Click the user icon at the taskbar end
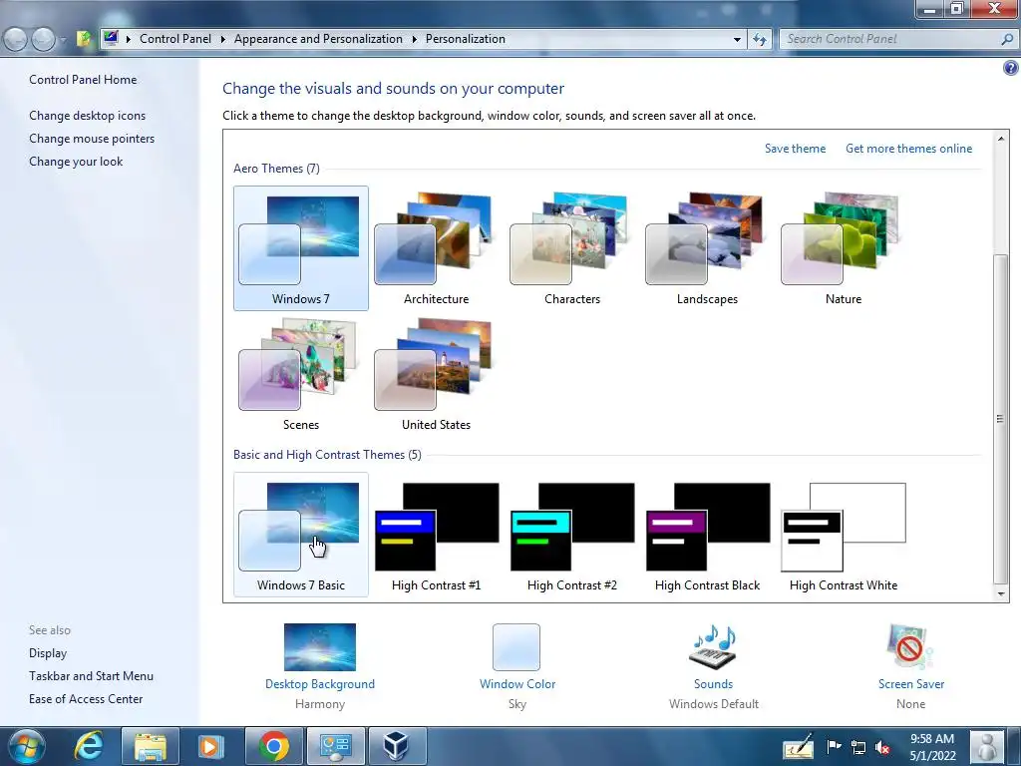Viewport: 1021px width, 766px height. tap(987, 746)
